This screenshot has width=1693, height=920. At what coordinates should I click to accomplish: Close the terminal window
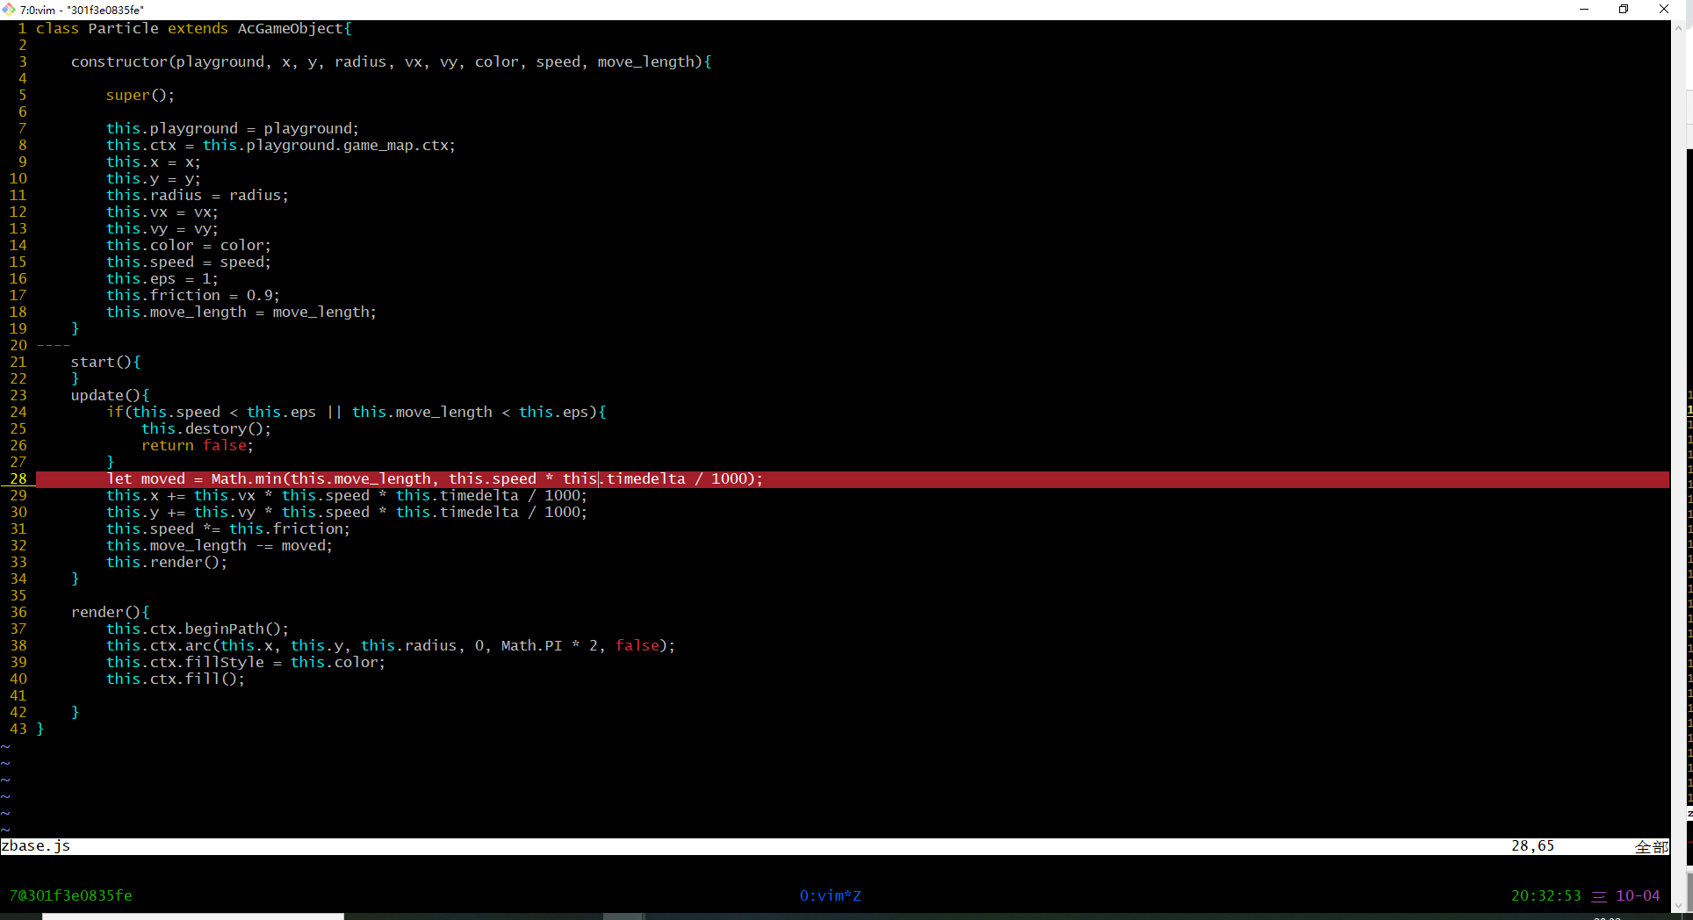1663,10
